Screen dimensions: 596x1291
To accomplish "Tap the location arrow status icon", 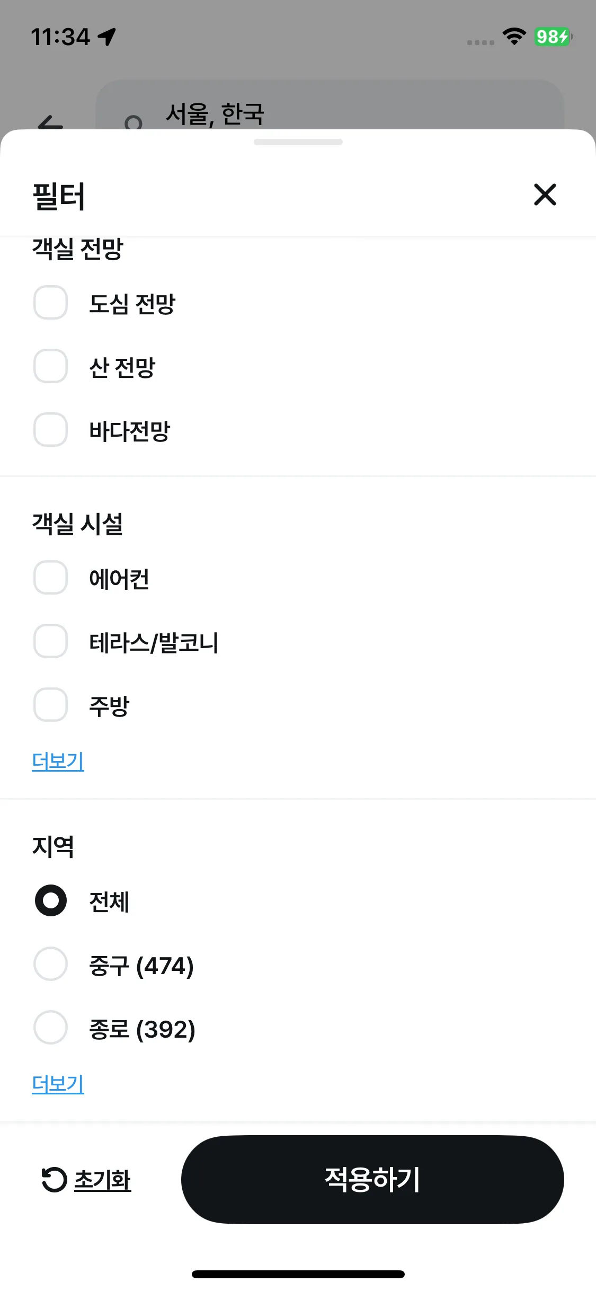I will [x=108, y=37].
